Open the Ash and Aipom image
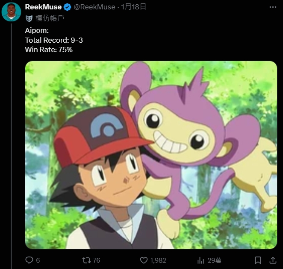Screen dimensions: 283x269 [151, 155]
